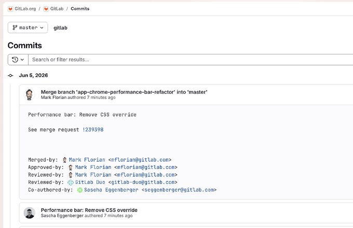
Task: Click Mark Florian avatar icon on Merged-by line
Action: coord(64,160)
